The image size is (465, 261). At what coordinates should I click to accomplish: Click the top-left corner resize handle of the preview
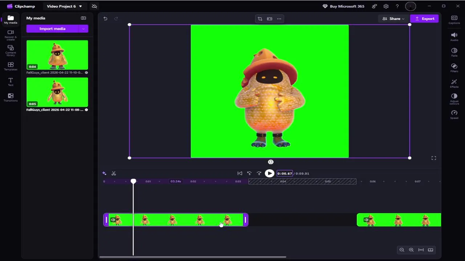coord(129,25)
